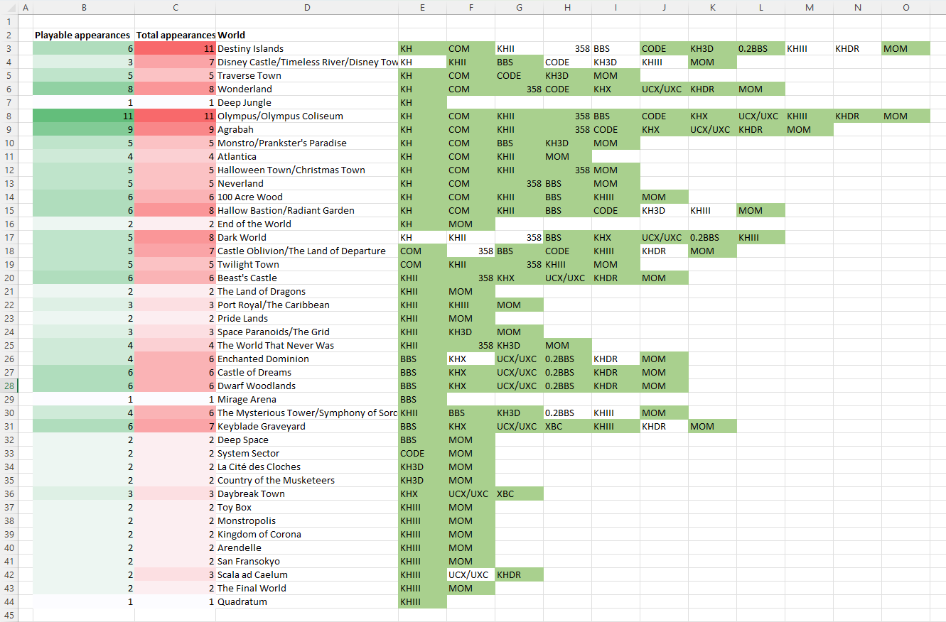This screenshot has width=946, height=622.
Task: Select the 'Twilight Town' cell
Action: [x=307, y=264]
